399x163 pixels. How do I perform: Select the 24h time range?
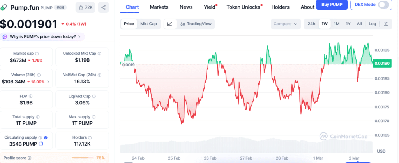tap(311, 24)
